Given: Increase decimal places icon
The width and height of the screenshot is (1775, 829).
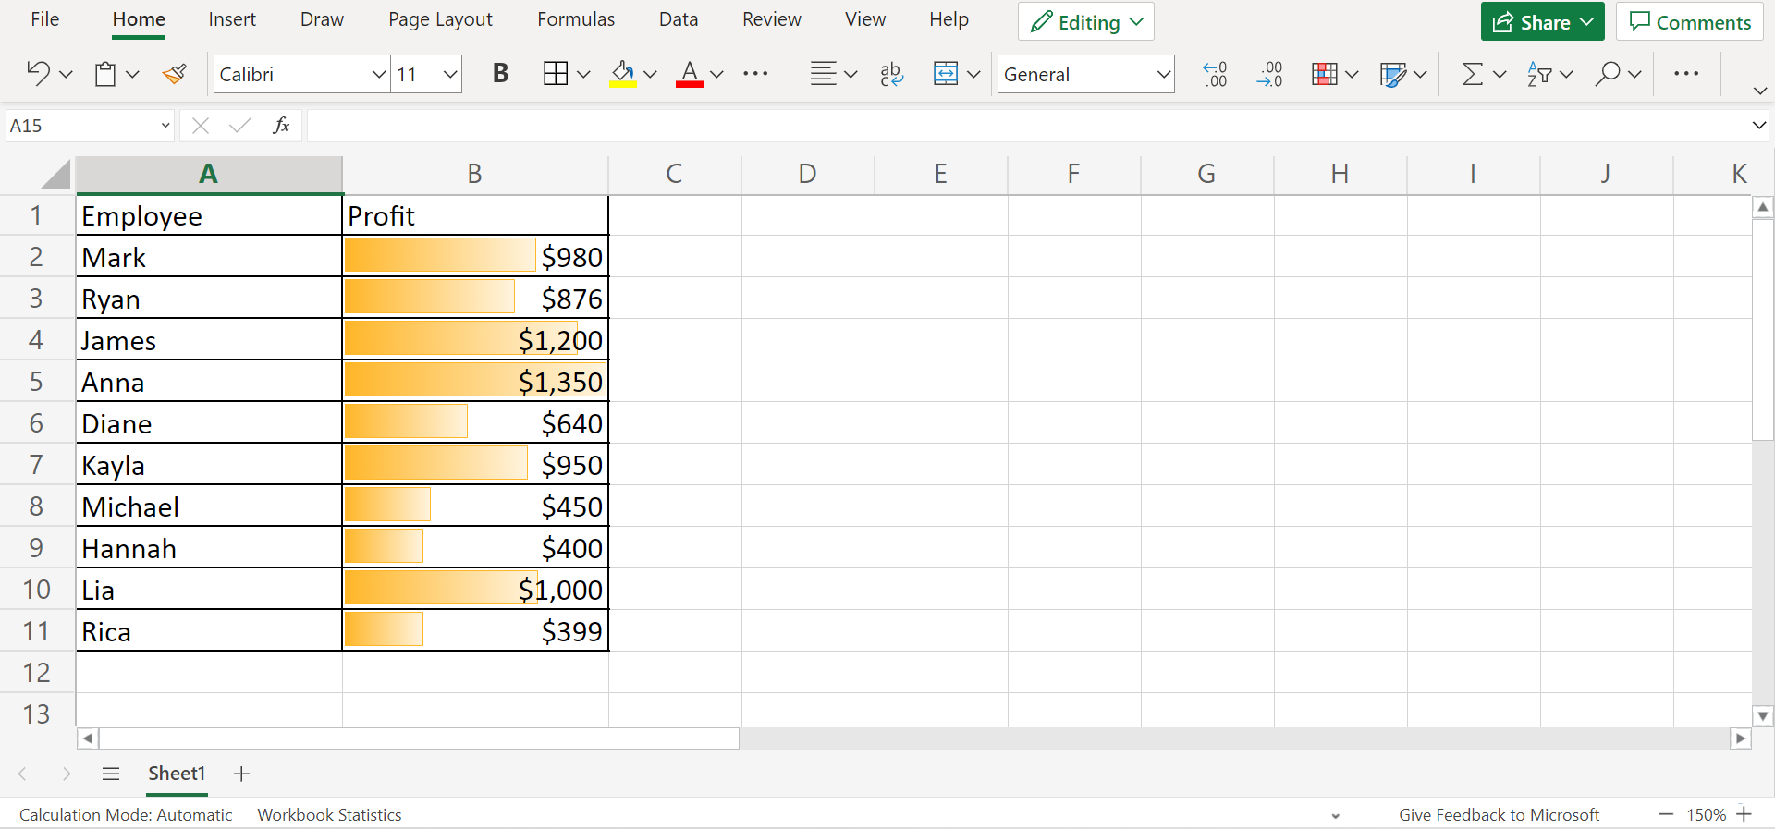Looking at the screenshot, I should point(1215,74).
